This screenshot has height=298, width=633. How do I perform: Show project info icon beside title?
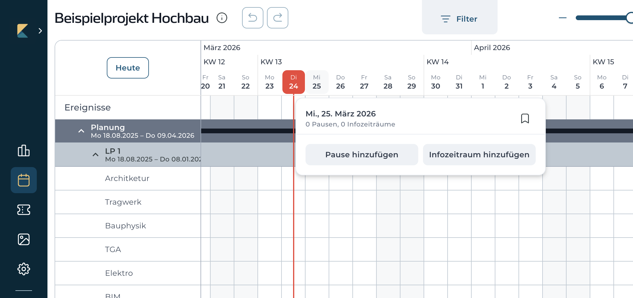(x=222, y=18)
